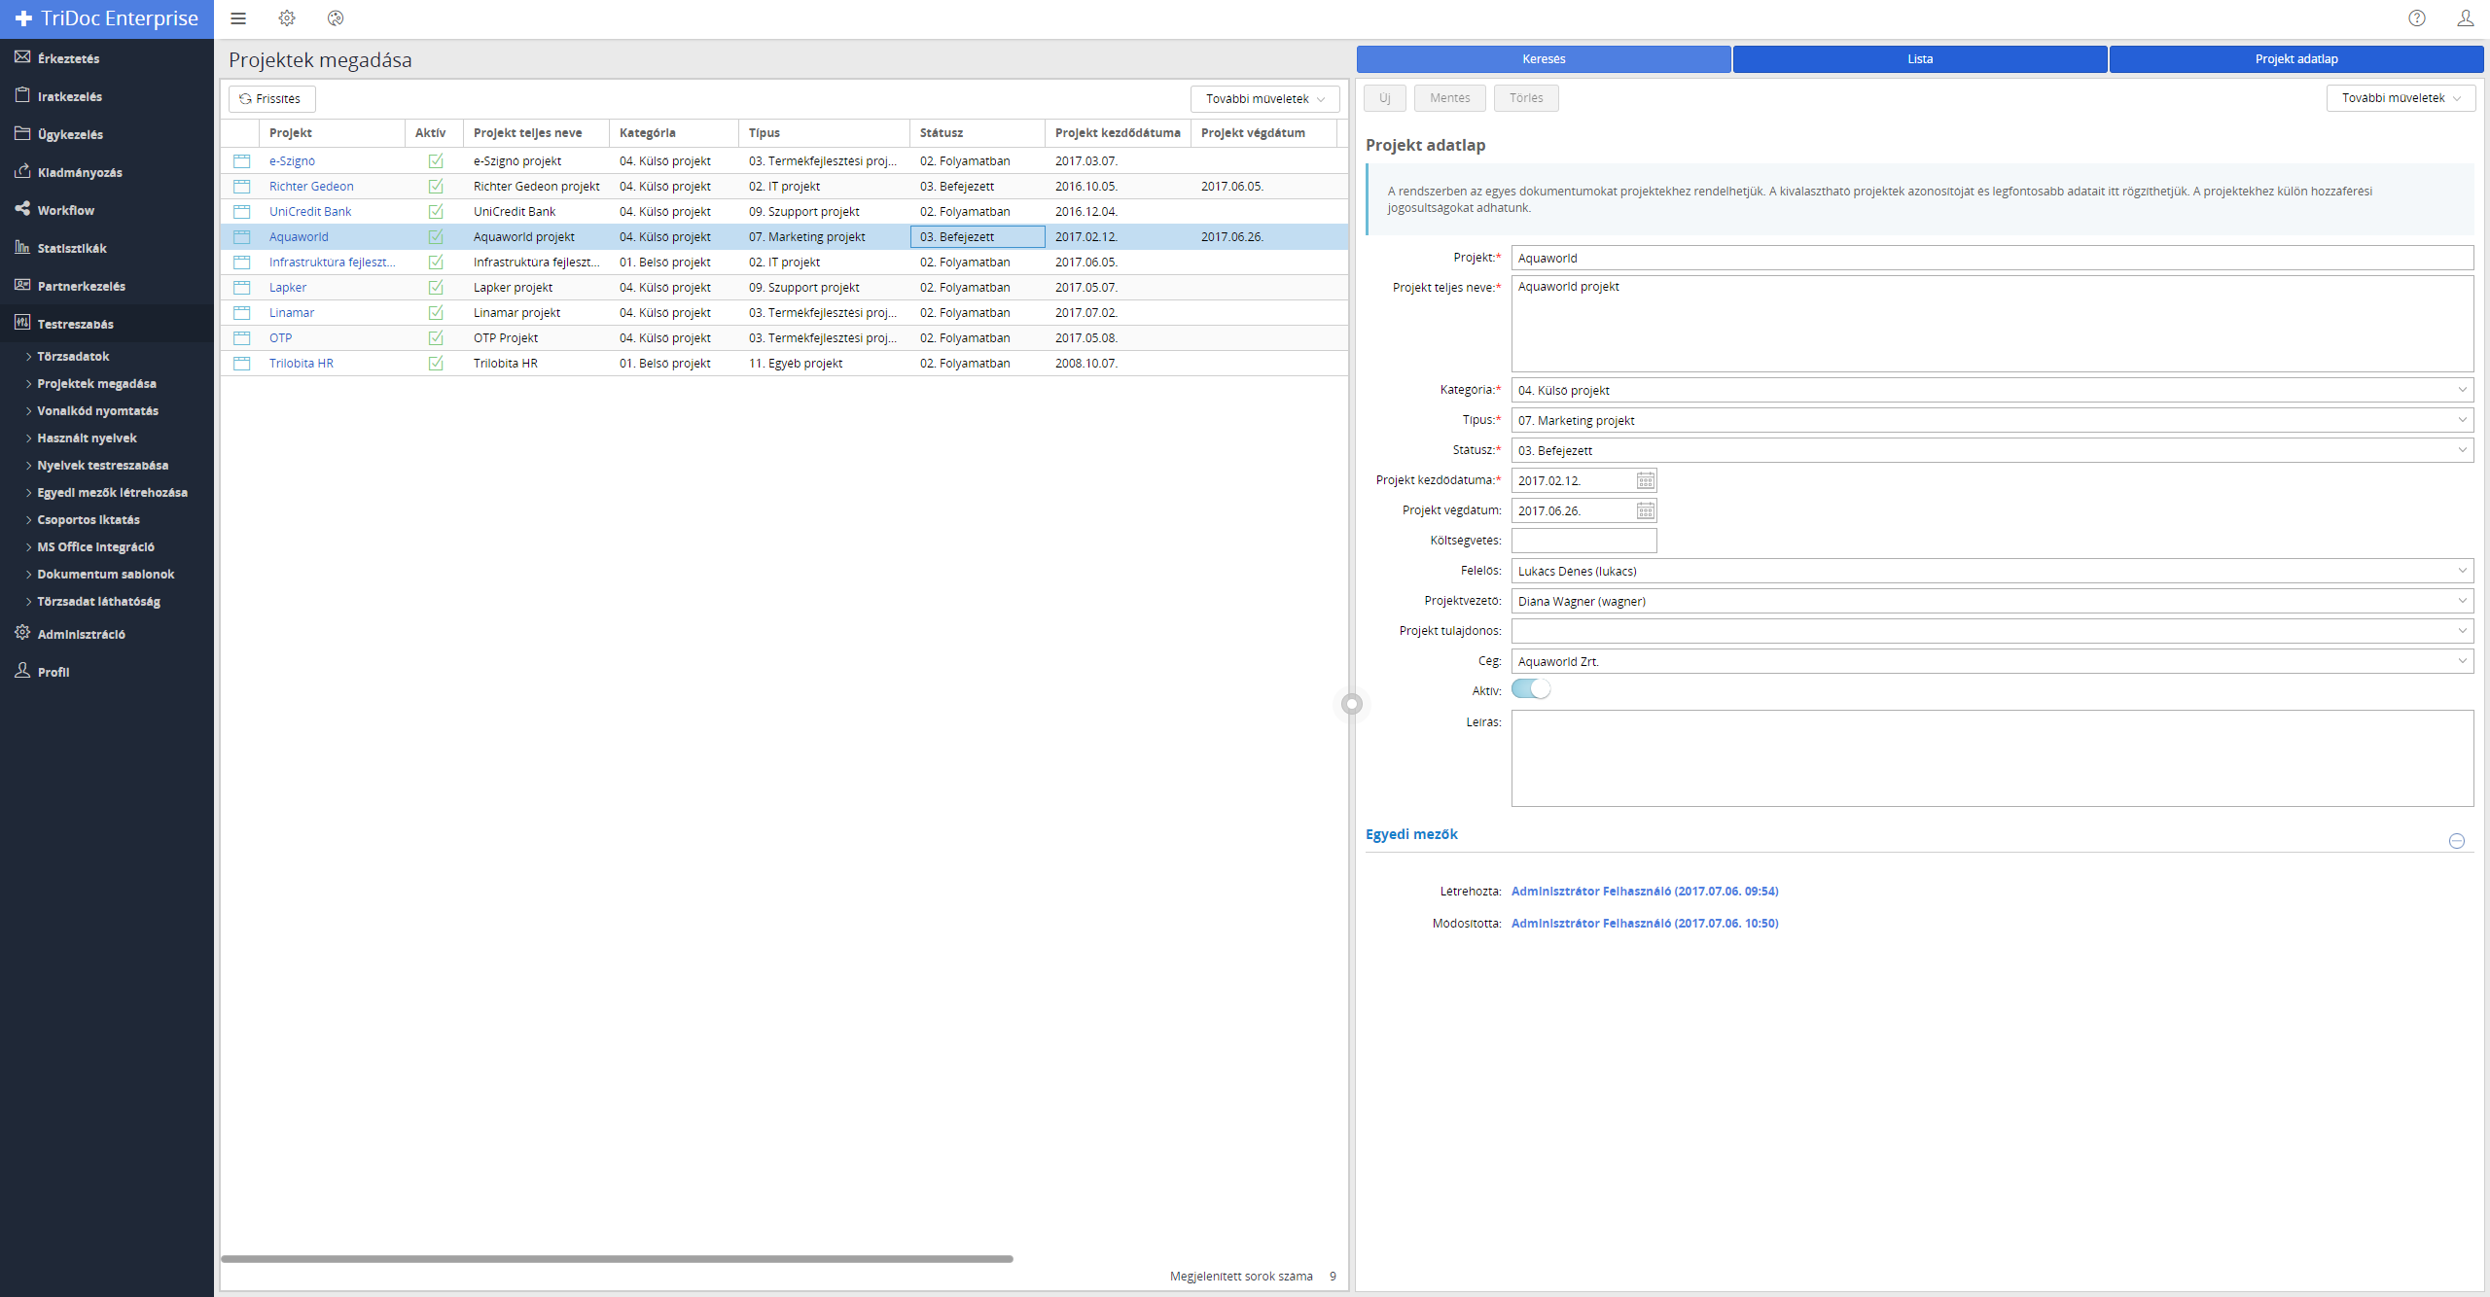The image size is (2490, 1297).
Task: Open the settings gear icon in top bar
Action: (x=287, y=18)
